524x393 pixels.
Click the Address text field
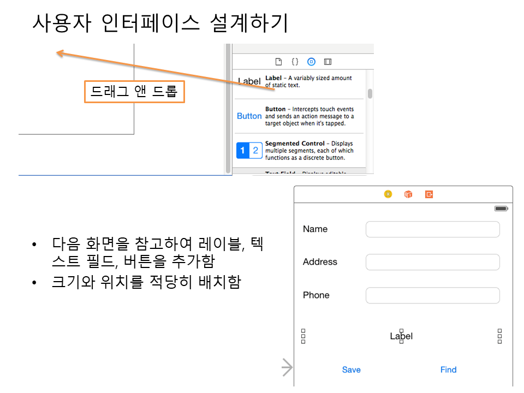click(x=432, y=262)
